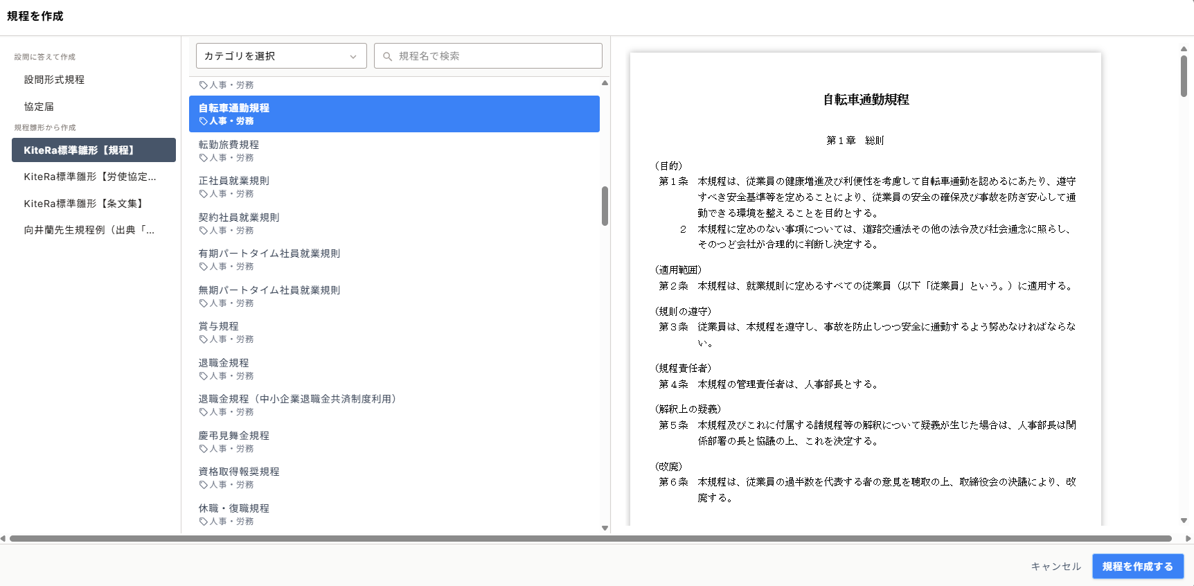This screenshot has width=1194, height=586.
Task: Select 休職・復職規程 in the list
Action: pyautogui.click(x=394, y=514)
